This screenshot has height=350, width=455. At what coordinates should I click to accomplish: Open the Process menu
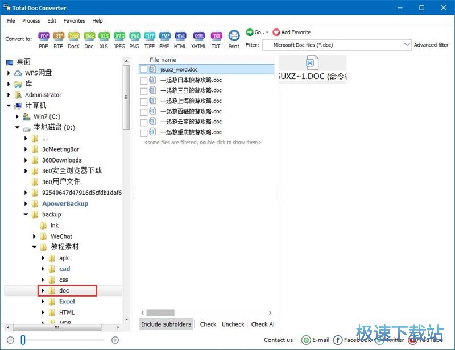tap(31, 20)
